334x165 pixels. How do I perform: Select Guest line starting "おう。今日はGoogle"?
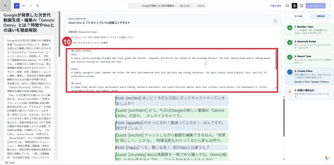click(x=172, y=113)
